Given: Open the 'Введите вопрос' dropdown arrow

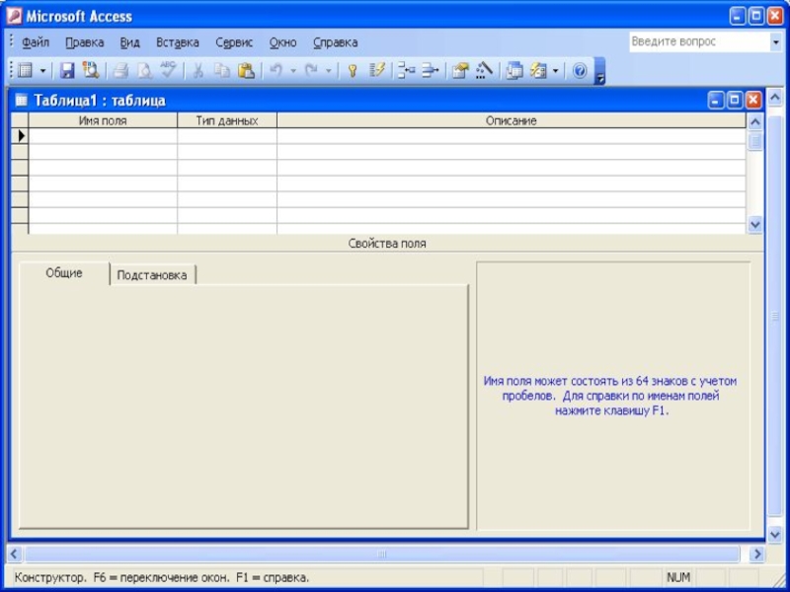Looking at the screenshot, I should 775,42.
